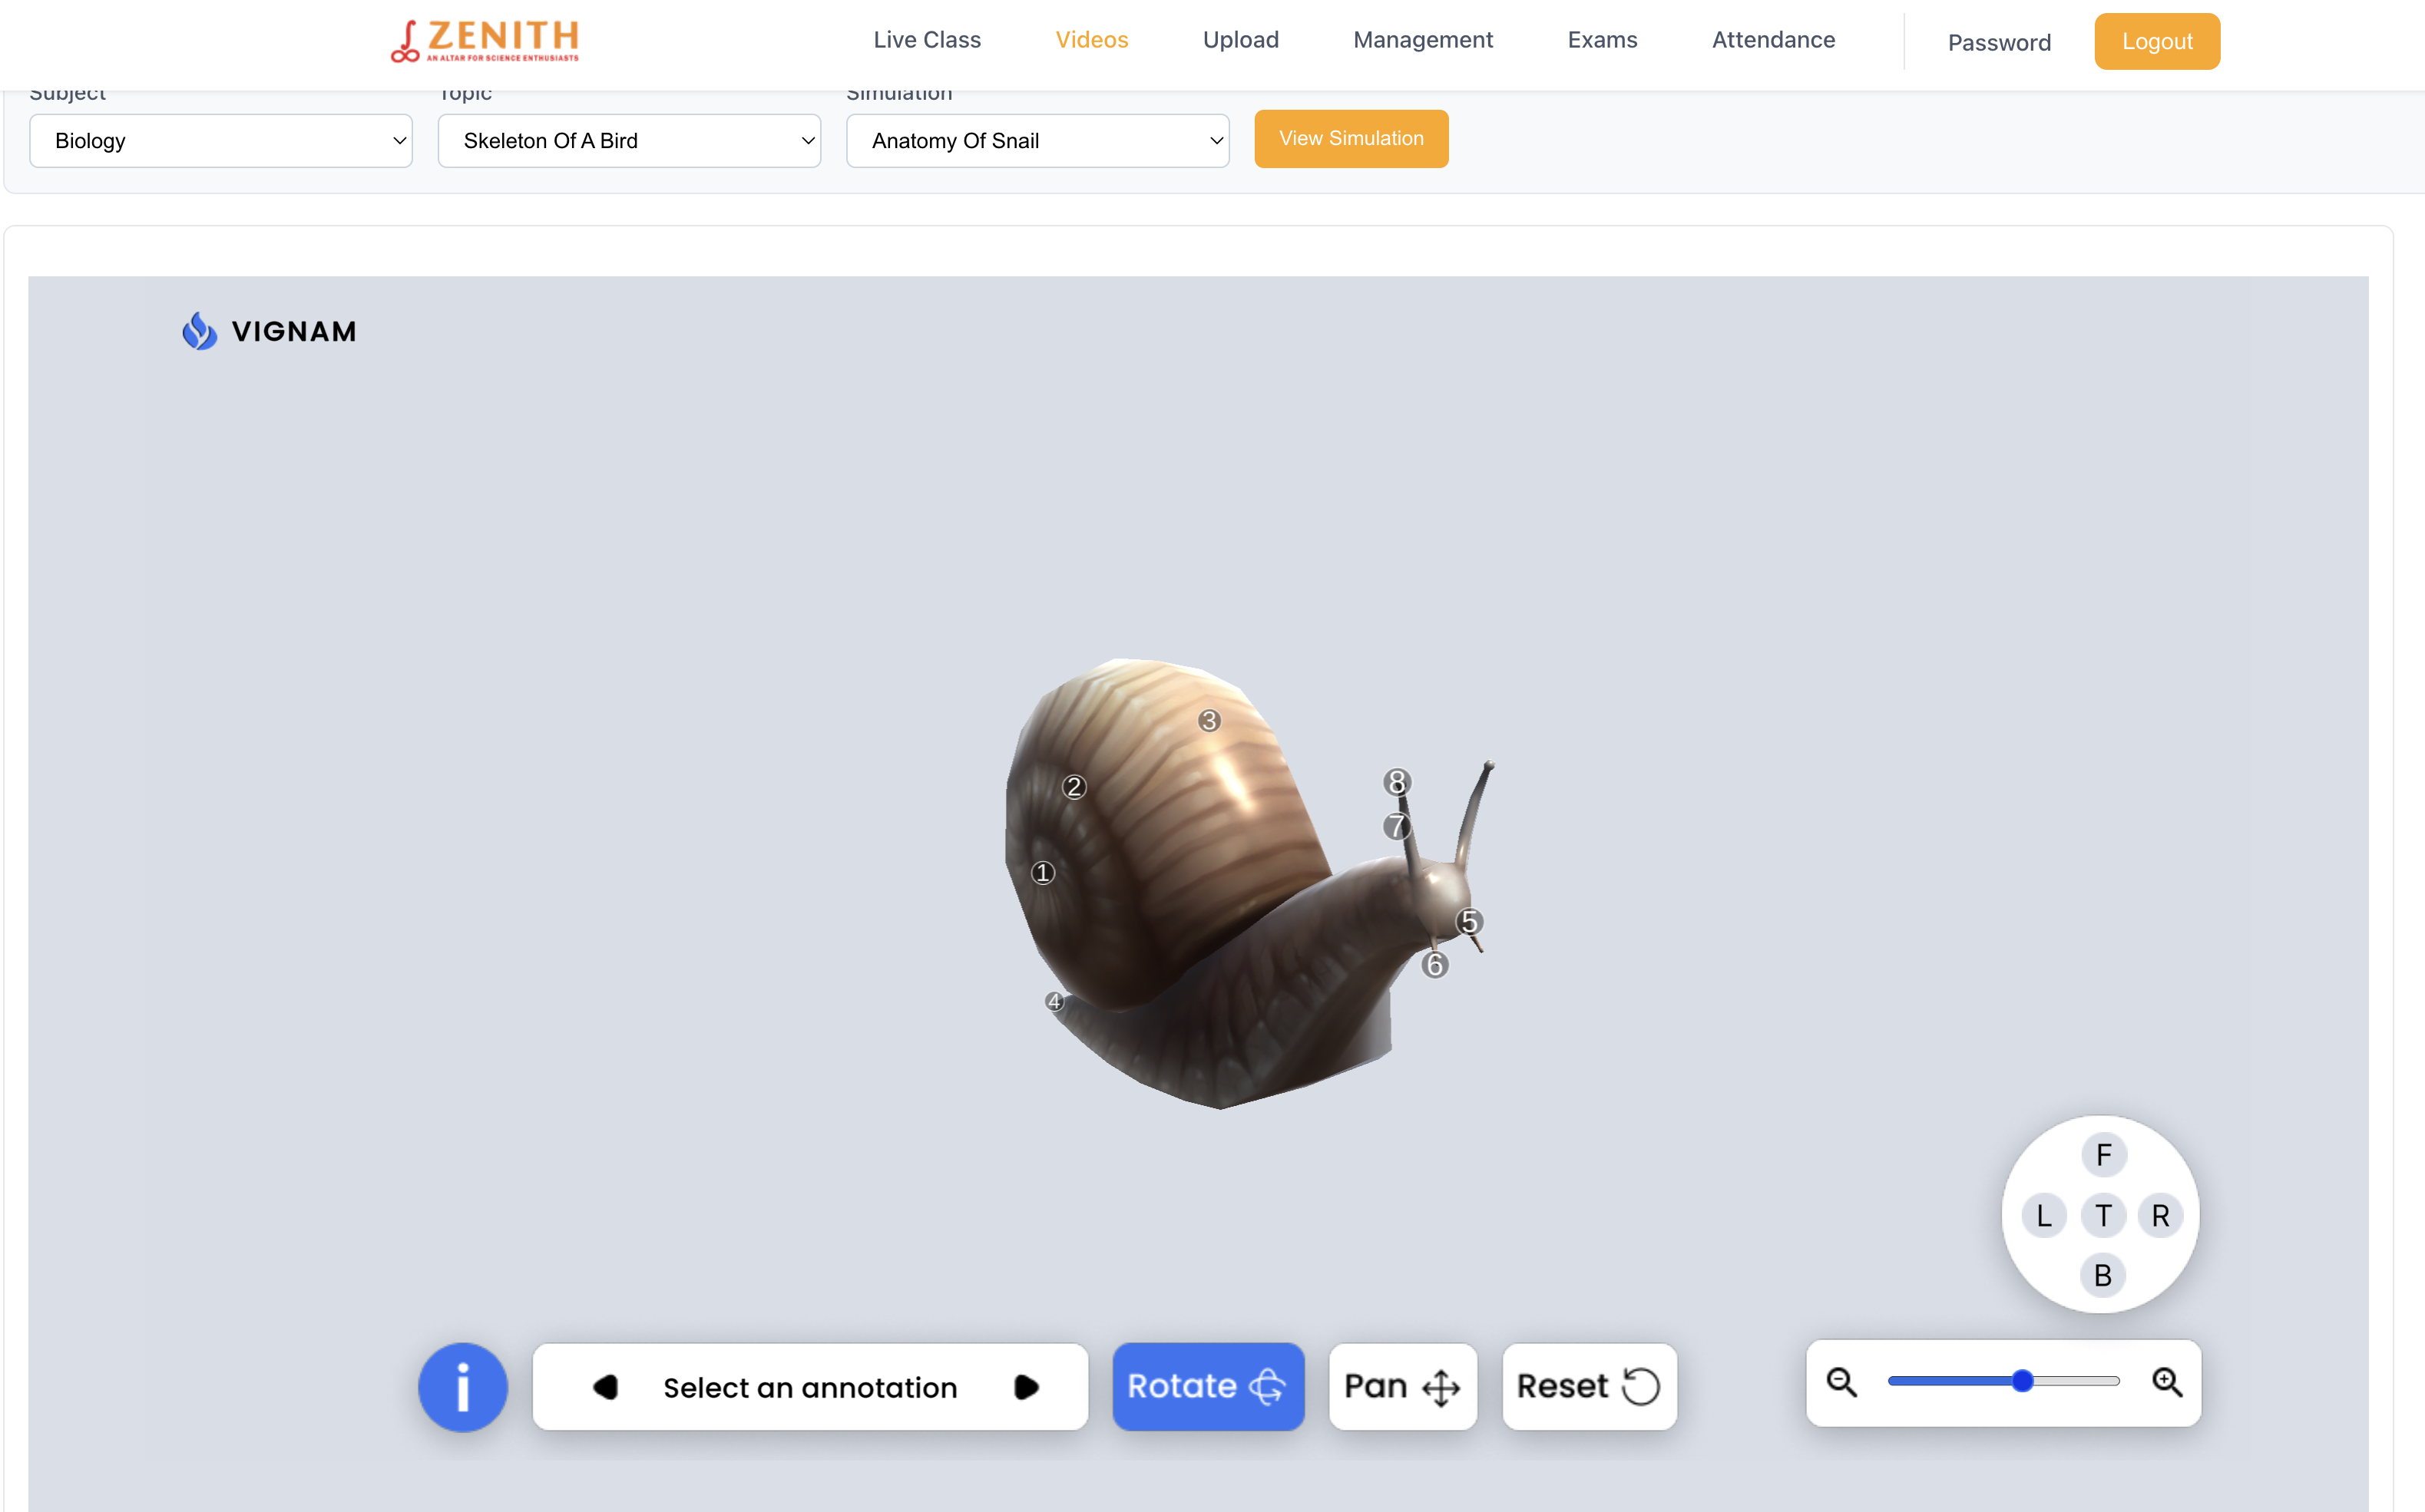Screen dimensions: 2425x1512
Task: Click the Logout button
Action: point(2156,41)
